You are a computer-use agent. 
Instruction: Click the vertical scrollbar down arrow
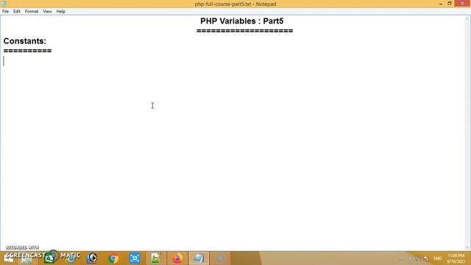(x=467, y=247)
